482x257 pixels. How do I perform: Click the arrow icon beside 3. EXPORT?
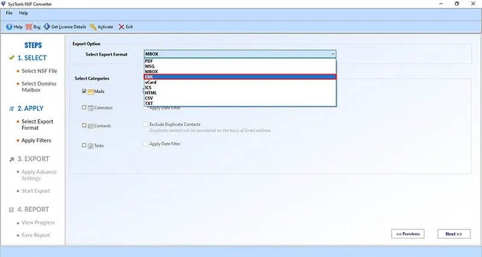[x=11, y=159]
